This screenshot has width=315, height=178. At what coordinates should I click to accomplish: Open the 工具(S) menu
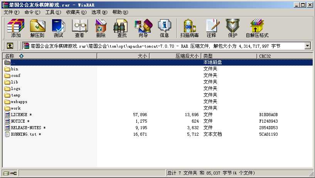tap(53, 12)
